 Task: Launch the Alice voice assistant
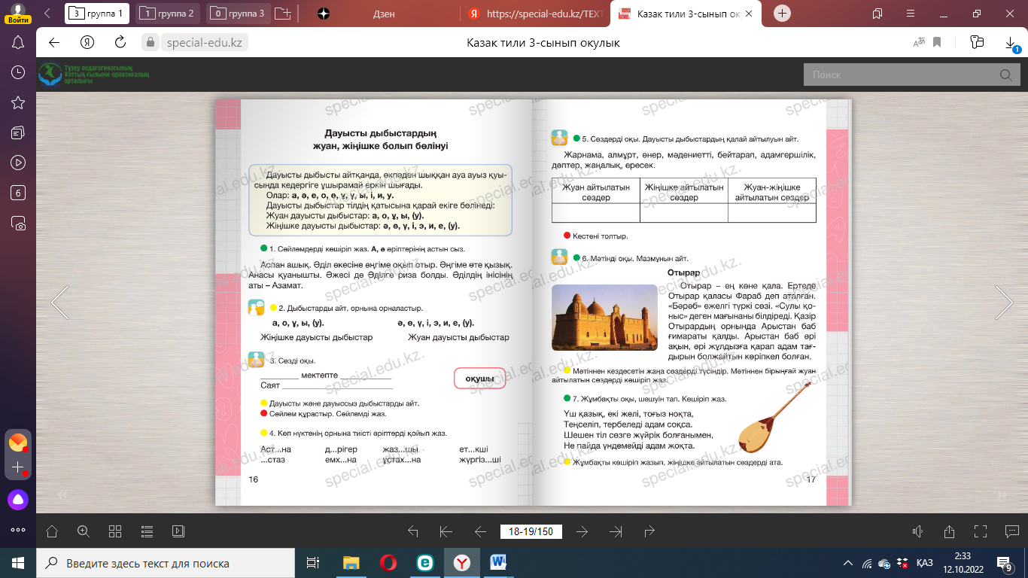[x=18, y=498]
